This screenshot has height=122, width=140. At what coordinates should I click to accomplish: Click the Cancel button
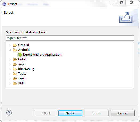[123, 113]
